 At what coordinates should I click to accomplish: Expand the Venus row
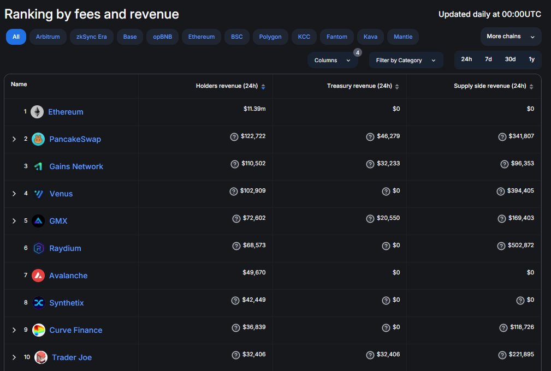coord(14,193)
